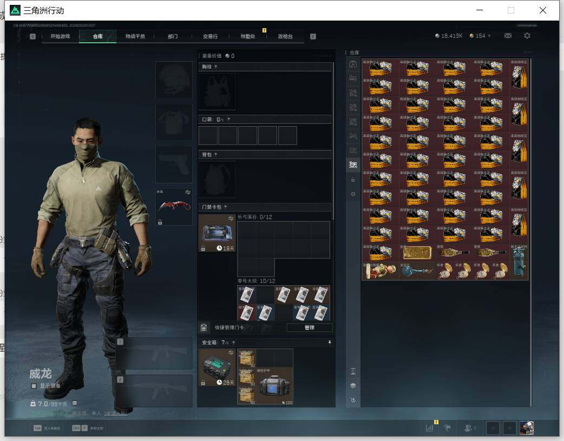Click the warehouse sidebar bottom portrait icon
Screen dimensions: 564x441
(353, 372)
